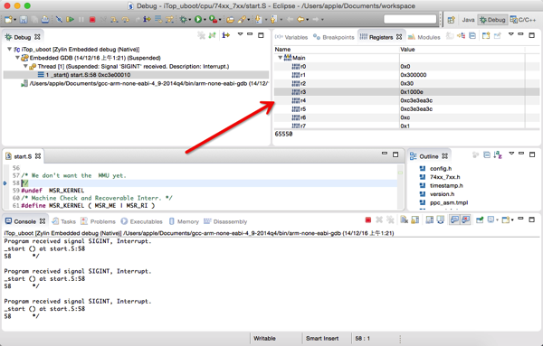
Task: Switch to the Java perspective
Action: point(468,20)
